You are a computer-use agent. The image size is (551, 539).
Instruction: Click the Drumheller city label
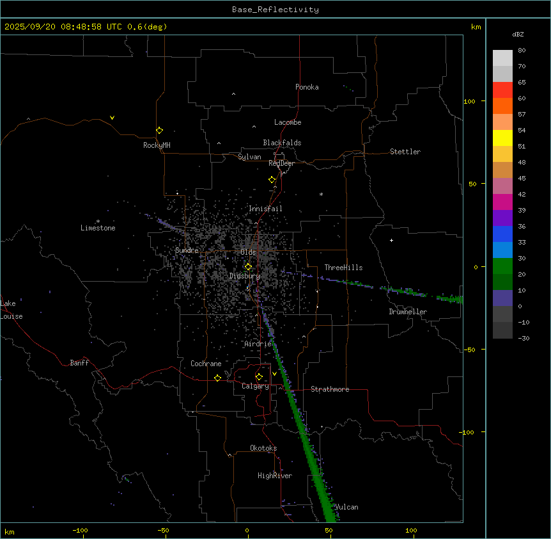pyautogui.click(x=408, y=312)
